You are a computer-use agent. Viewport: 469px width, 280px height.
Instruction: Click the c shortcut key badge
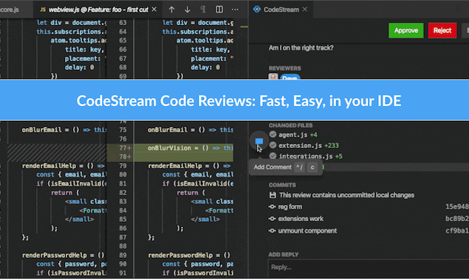(312, 167)
